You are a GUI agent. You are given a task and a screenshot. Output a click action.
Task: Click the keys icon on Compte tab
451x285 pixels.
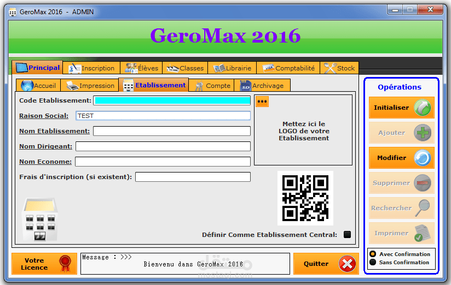[199, 86]
